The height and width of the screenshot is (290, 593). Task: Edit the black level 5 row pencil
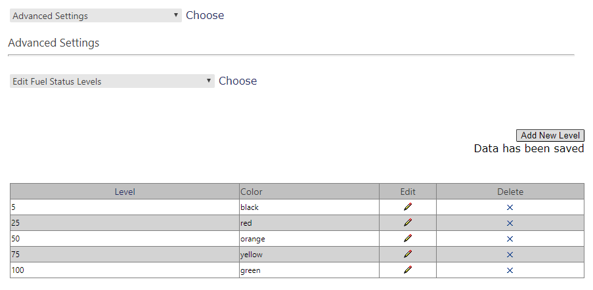pos(408,207)
